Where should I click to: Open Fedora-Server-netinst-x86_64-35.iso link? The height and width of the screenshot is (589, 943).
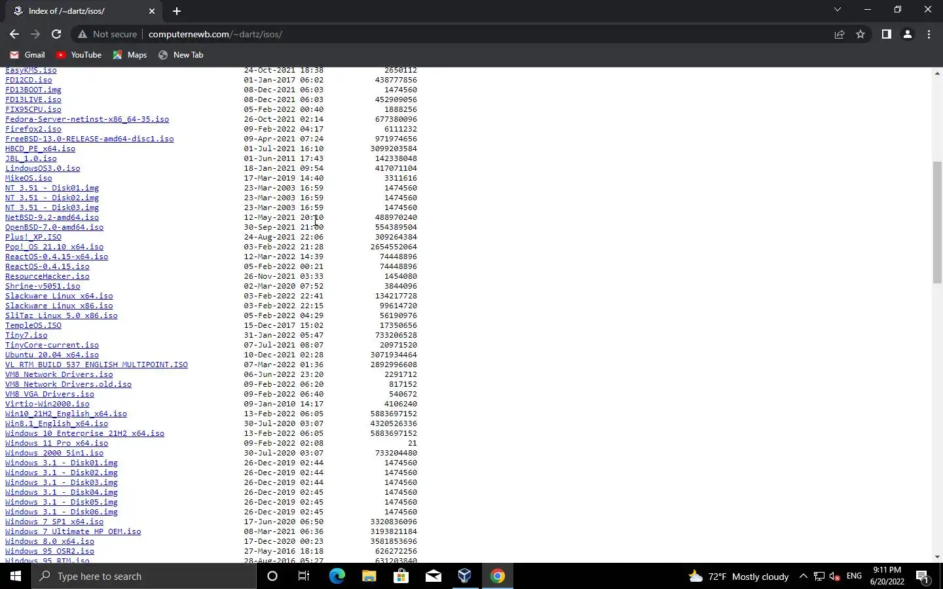[x=87, y=119]
